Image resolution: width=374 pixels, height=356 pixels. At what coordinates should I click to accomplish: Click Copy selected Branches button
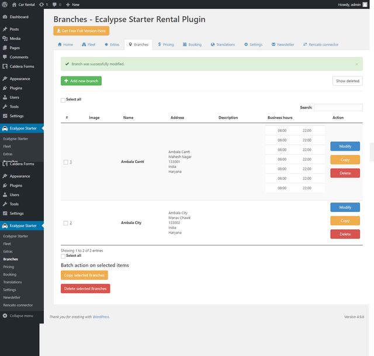[84, 275]
